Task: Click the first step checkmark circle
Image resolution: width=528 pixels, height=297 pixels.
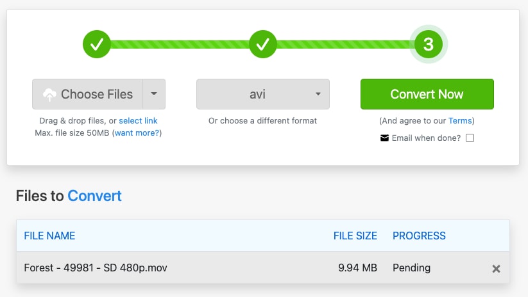Action: tap(97, 44)
